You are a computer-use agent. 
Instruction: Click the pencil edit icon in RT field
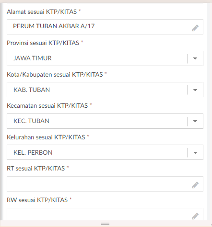(x=195, y=185)
